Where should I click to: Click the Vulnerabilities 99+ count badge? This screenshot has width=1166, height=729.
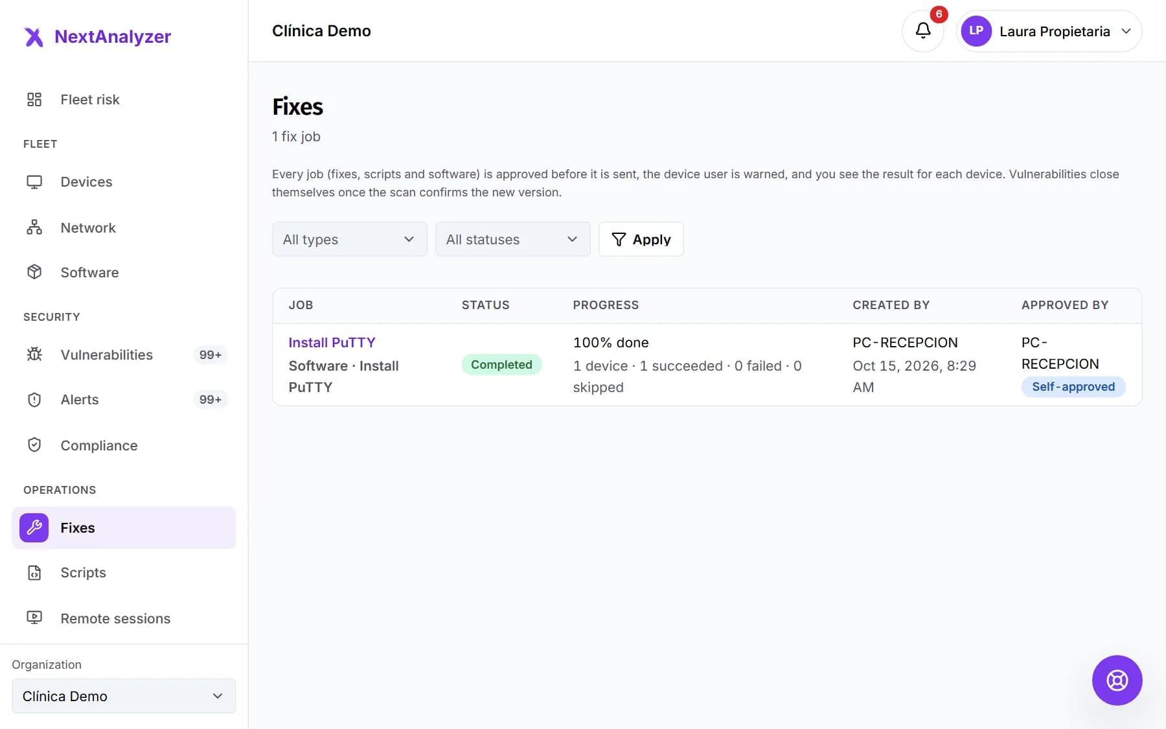[211, 354]
